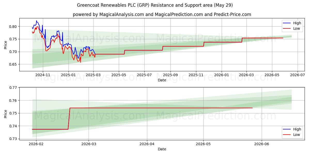Click the 2026-03 tick label on the bottom chart
The width and height of the screenshot is (310, 155).
89,144
